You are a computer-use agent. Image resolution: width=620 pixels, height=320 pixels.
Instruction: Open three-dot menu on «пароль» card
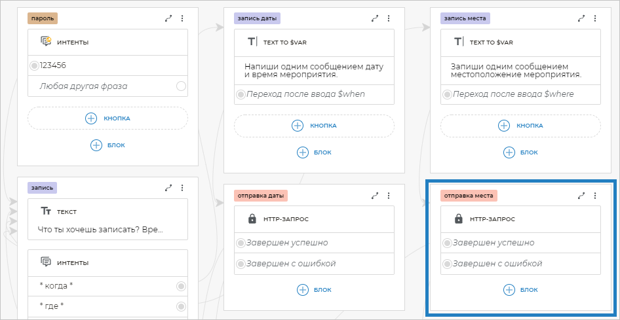(x=182, y=19)
